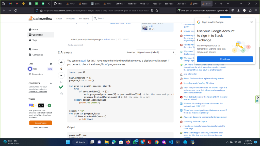Viewport: 260px width, 146px height.
Task: Open the Products menu
Action: [x=71, y=19]
